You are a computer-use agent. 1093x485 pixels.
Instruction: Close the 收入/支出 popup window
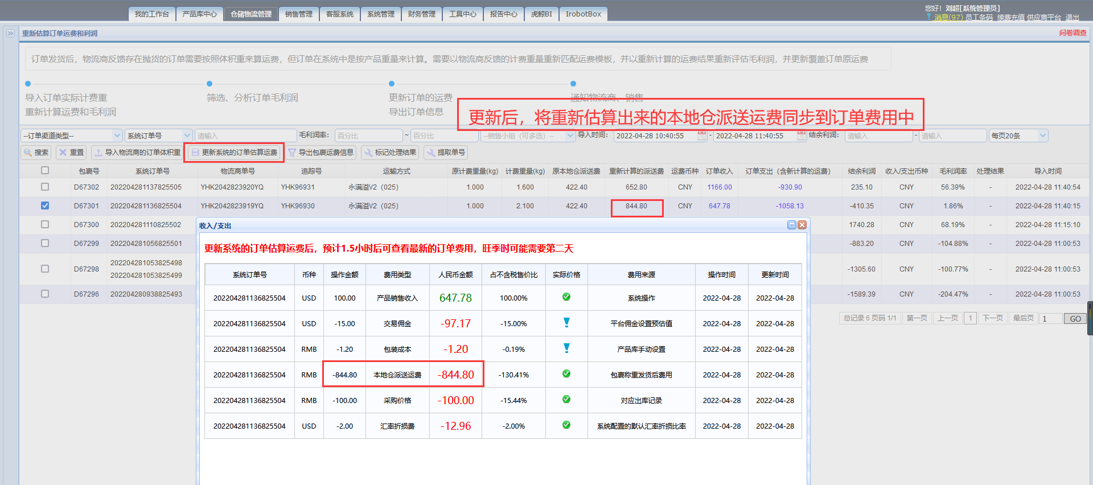[x=802, y=225]
